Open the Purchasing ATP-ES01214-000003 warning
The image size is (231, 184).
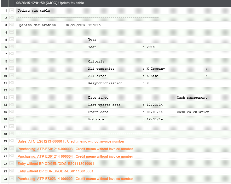[x=75, y=149]
